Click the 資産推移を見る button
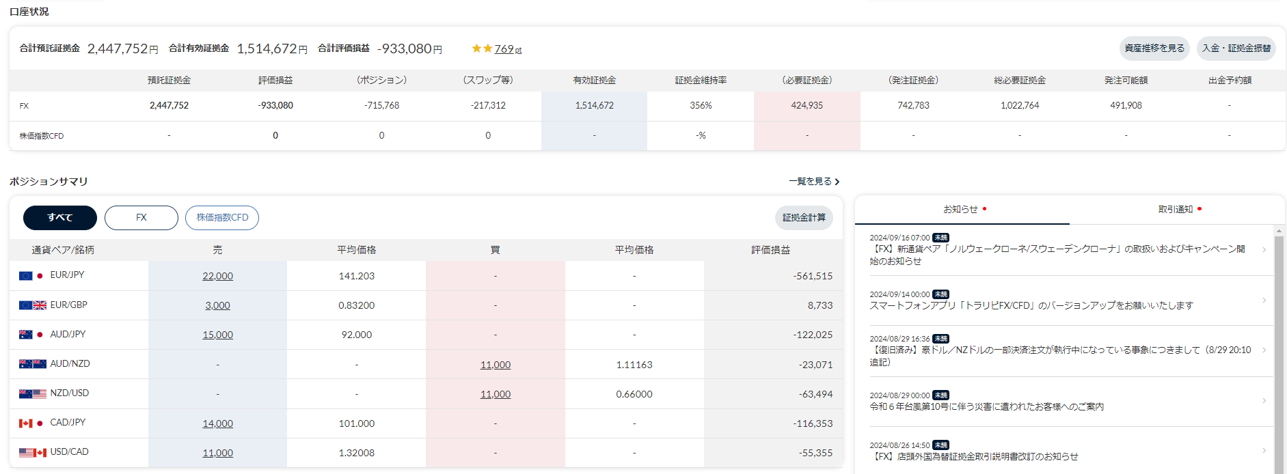 pyautogui.click(x=1154, y=48)
